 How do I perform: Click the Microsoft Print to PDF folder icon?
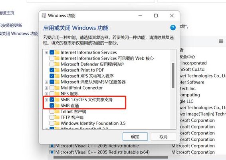point(57,70)
